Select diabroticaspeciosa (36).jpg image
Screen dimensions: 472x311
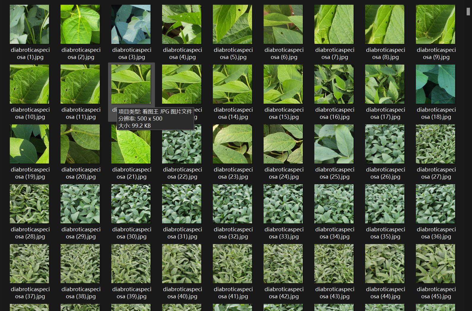tap(435, 204)
